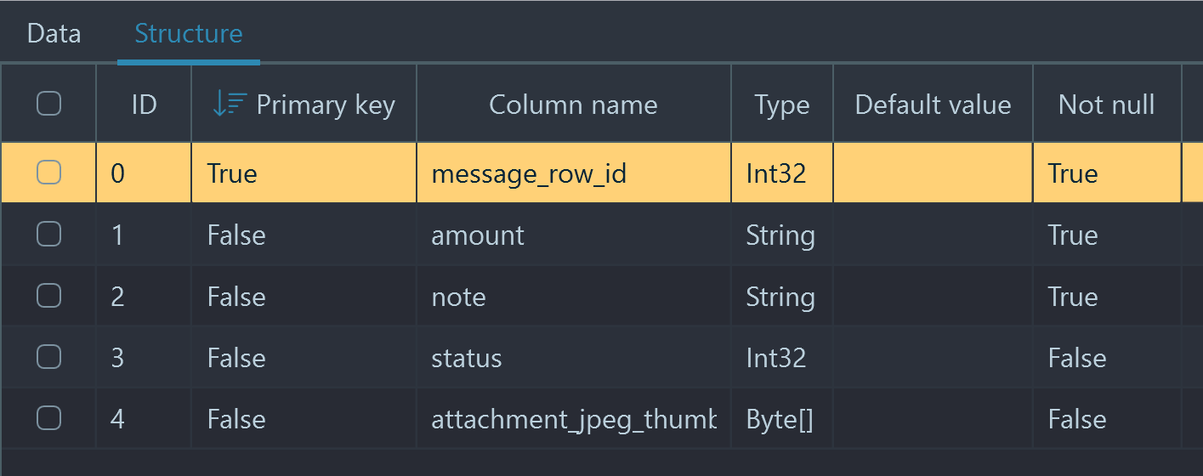Viewport: 1203px width, 476px height.
Task: Toggle the select-all header checkbox
Action: pyautogui.click(x=49, y=105)
